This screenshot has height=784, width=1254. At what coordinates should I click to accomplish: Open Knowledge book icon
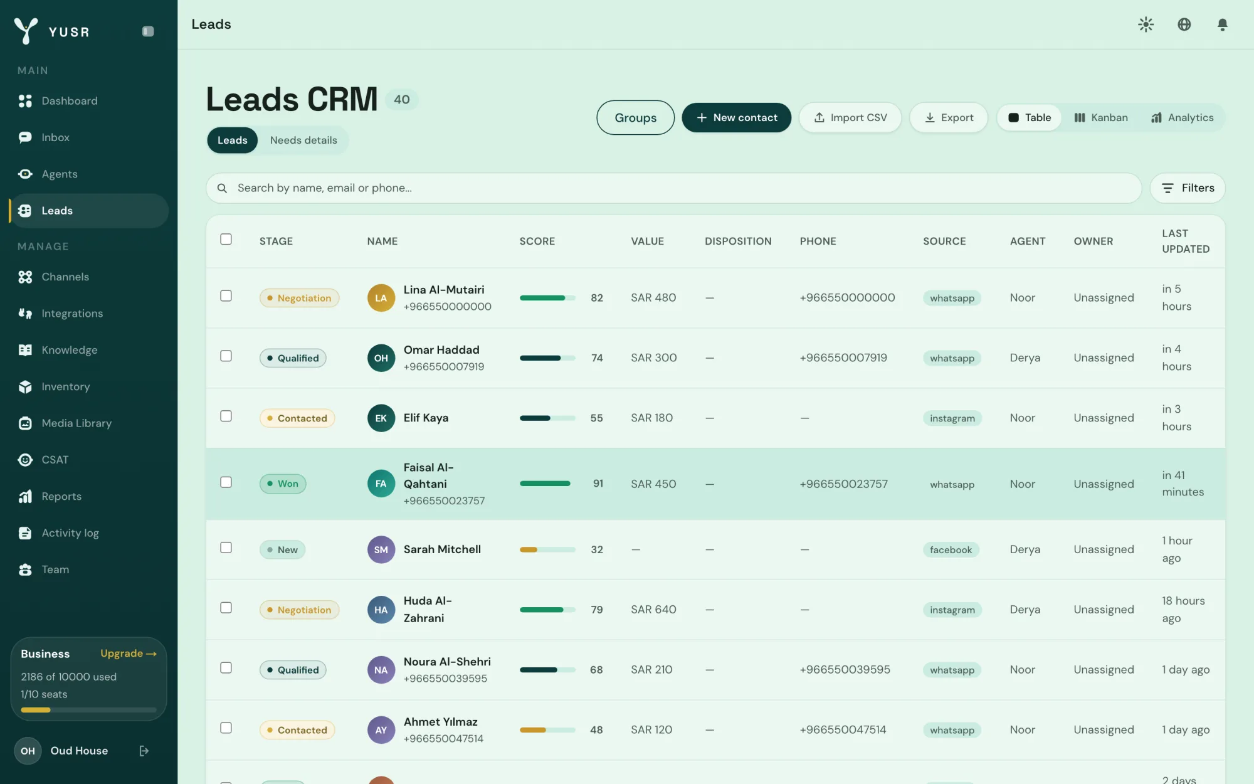pyautogui.click(x=25, y=350)
